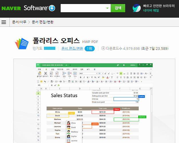Click the insert picture icon
179x143 pixels.
coord(73,81)
